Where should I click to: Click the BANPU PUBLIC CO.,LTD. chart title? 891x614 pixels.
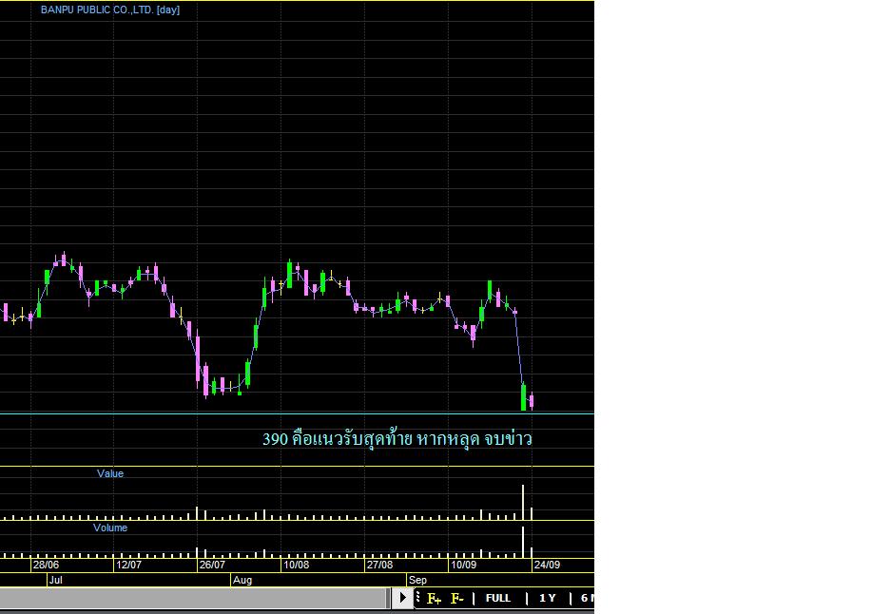tap(109, 10)
